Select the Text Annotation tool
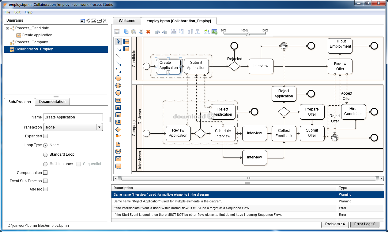 [118, 137]
